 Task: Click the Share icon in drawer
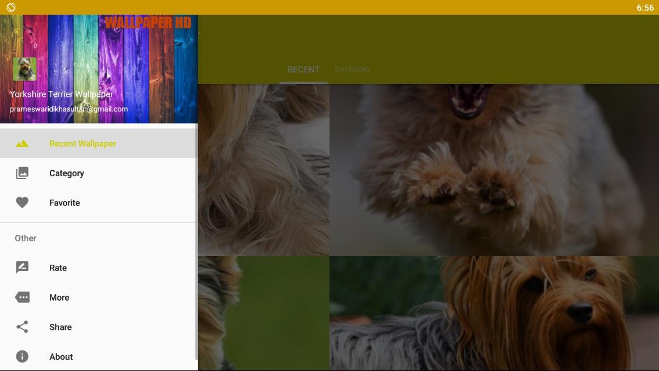coord(22,327)
